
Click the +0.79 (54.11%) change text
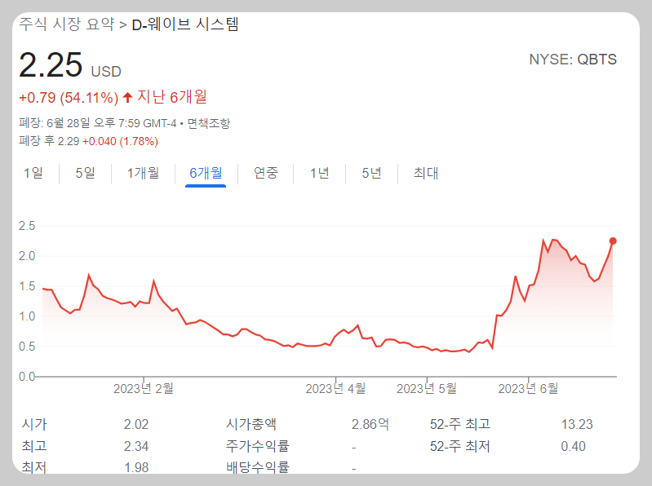pos(69,98)
